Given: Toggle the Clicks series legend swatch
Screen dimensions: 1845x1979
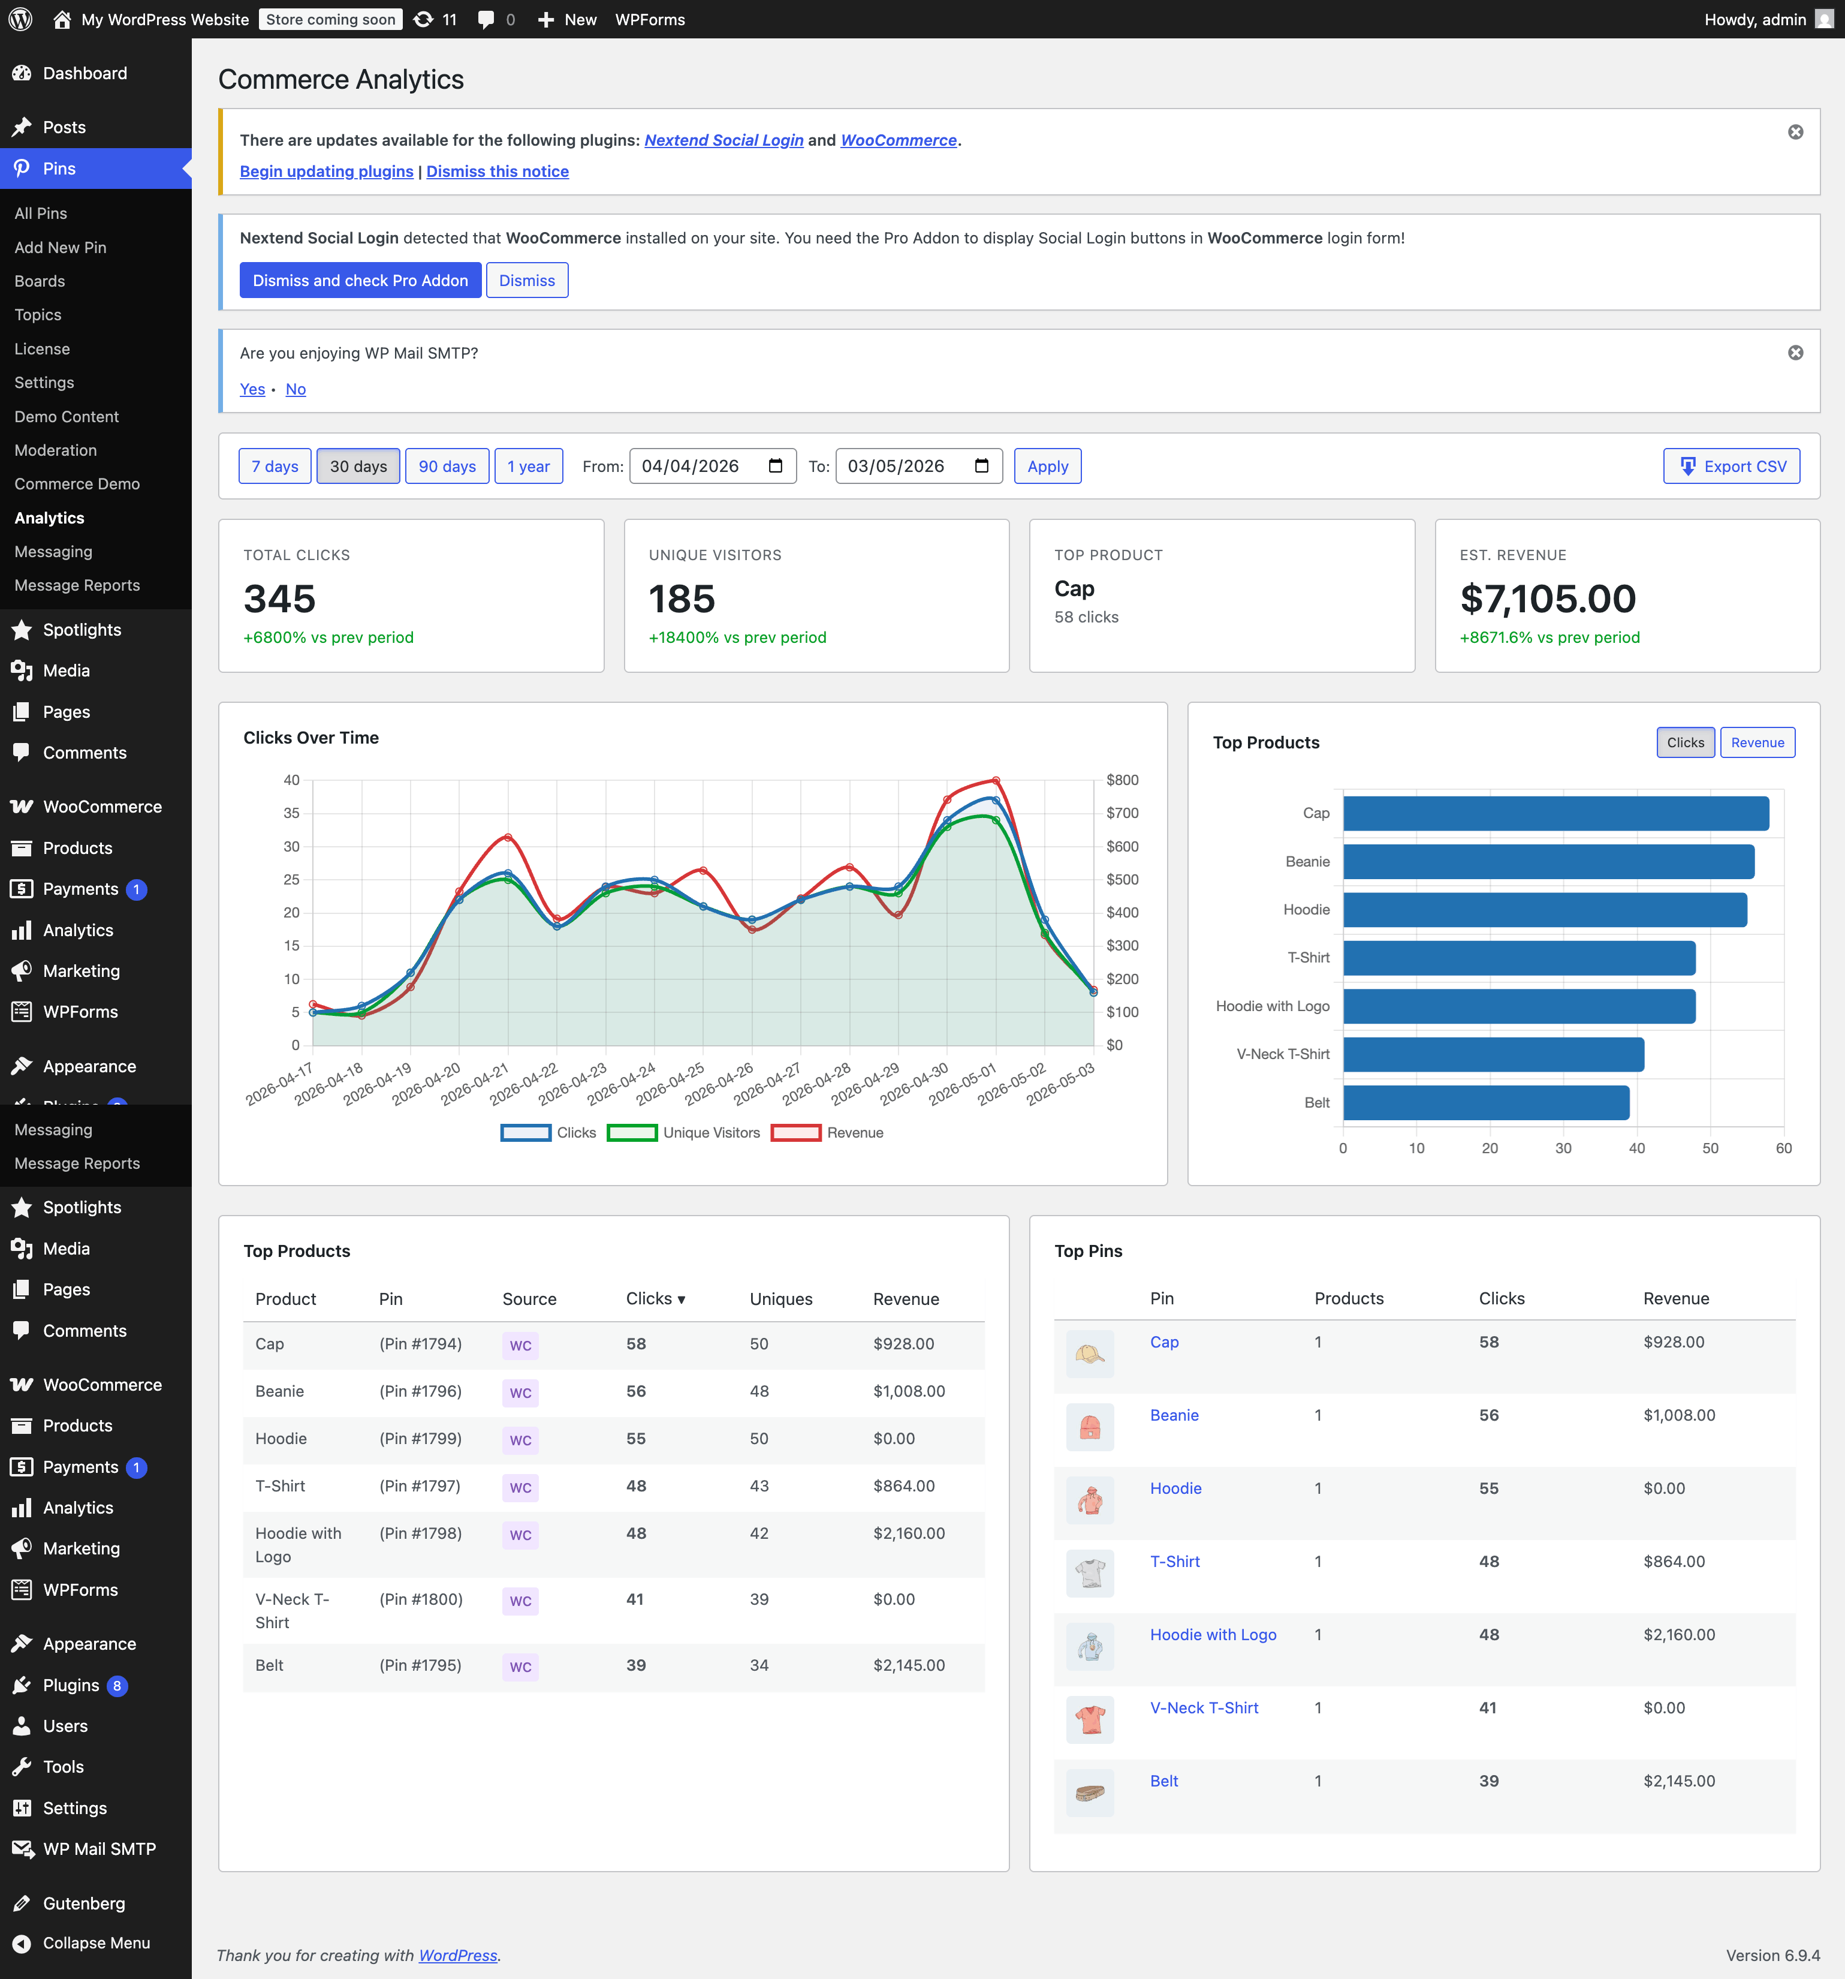Looking at the screenshot, I should [x=526, y=1133].
